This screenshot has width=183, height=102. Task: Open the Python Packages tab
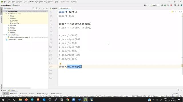point(43,94)
